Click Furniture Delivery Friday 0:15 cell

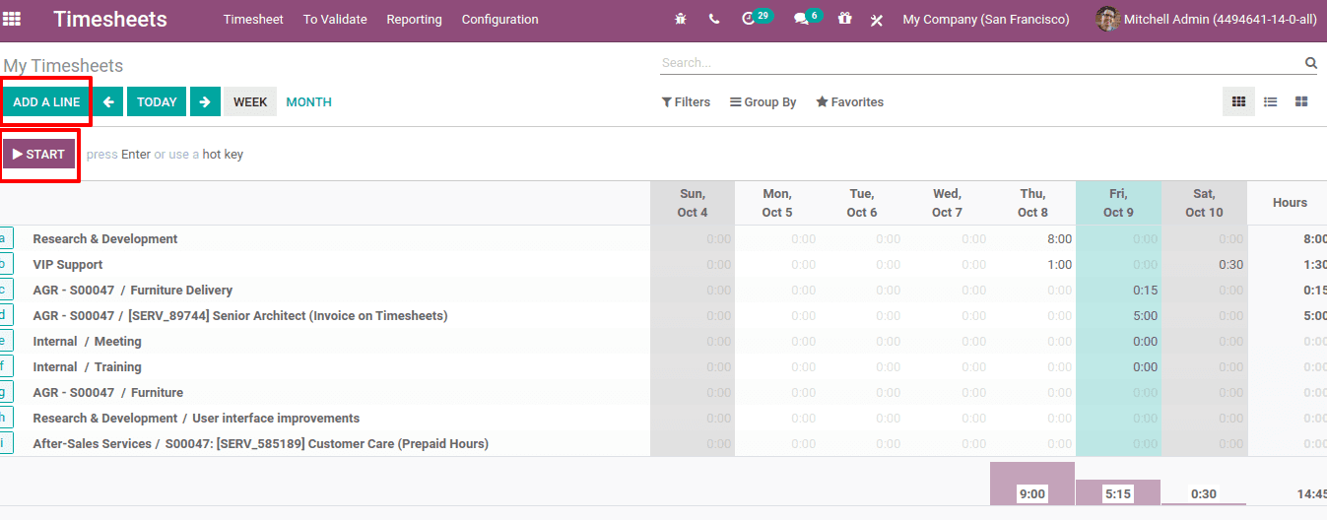pos(1118,290)
